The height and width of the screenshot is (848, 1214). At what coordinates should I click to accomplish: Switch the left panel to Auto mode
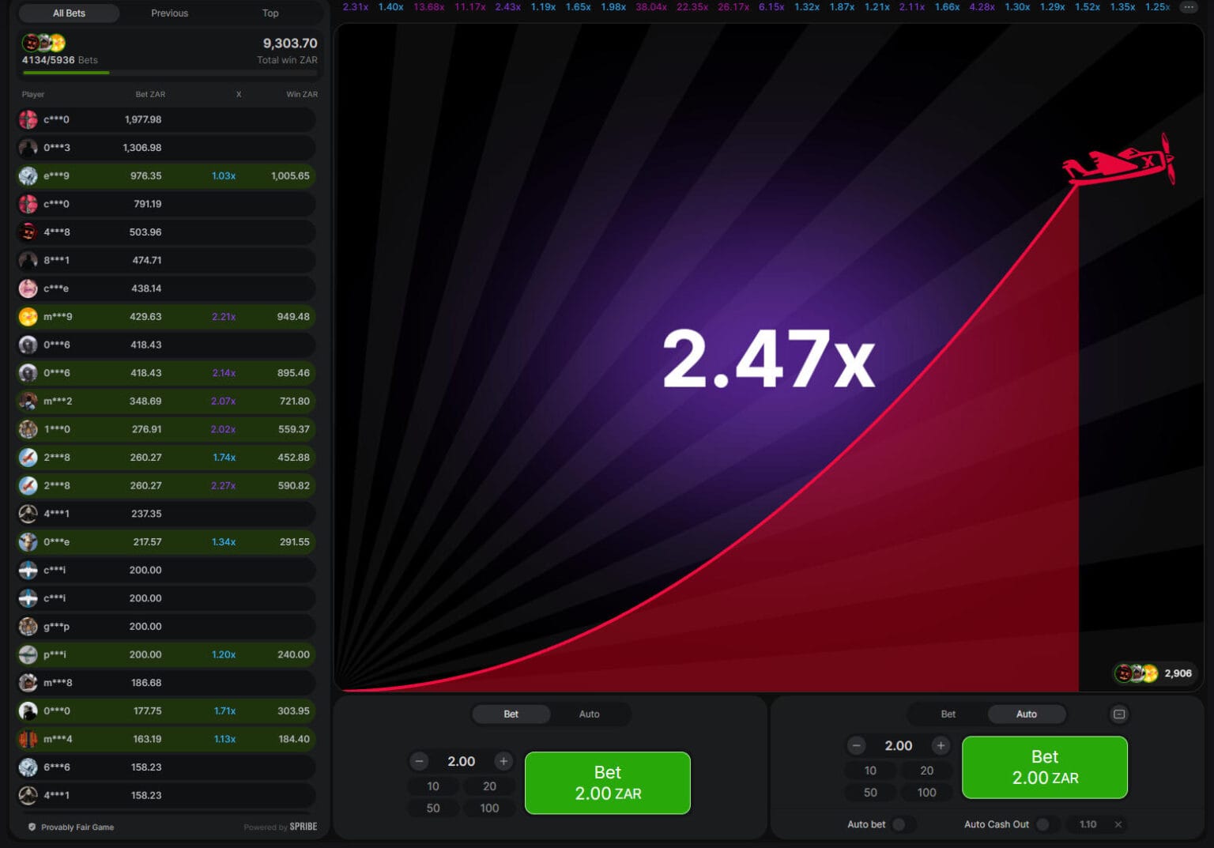[589, 714]
